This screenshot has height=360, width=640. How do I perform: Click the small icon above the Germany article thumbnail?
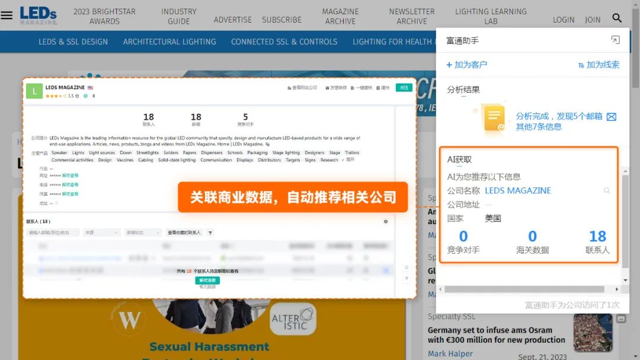[x=621, y=318]
